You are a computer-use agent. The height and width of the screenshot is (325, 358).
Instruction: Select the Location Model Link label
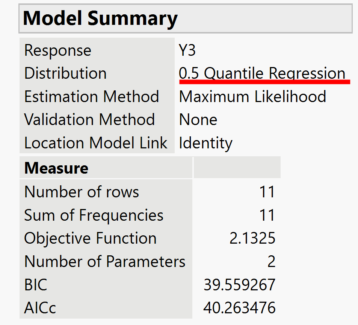(x=96, y=143)
